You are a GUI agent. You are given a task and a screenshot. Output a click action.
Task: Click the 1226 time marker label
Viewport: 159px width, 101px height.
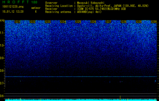(x=93, y=22)
